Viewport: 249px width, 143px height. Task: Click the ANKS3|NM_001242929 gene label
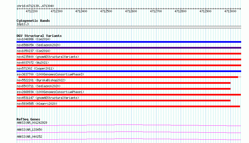click(32, 123)
